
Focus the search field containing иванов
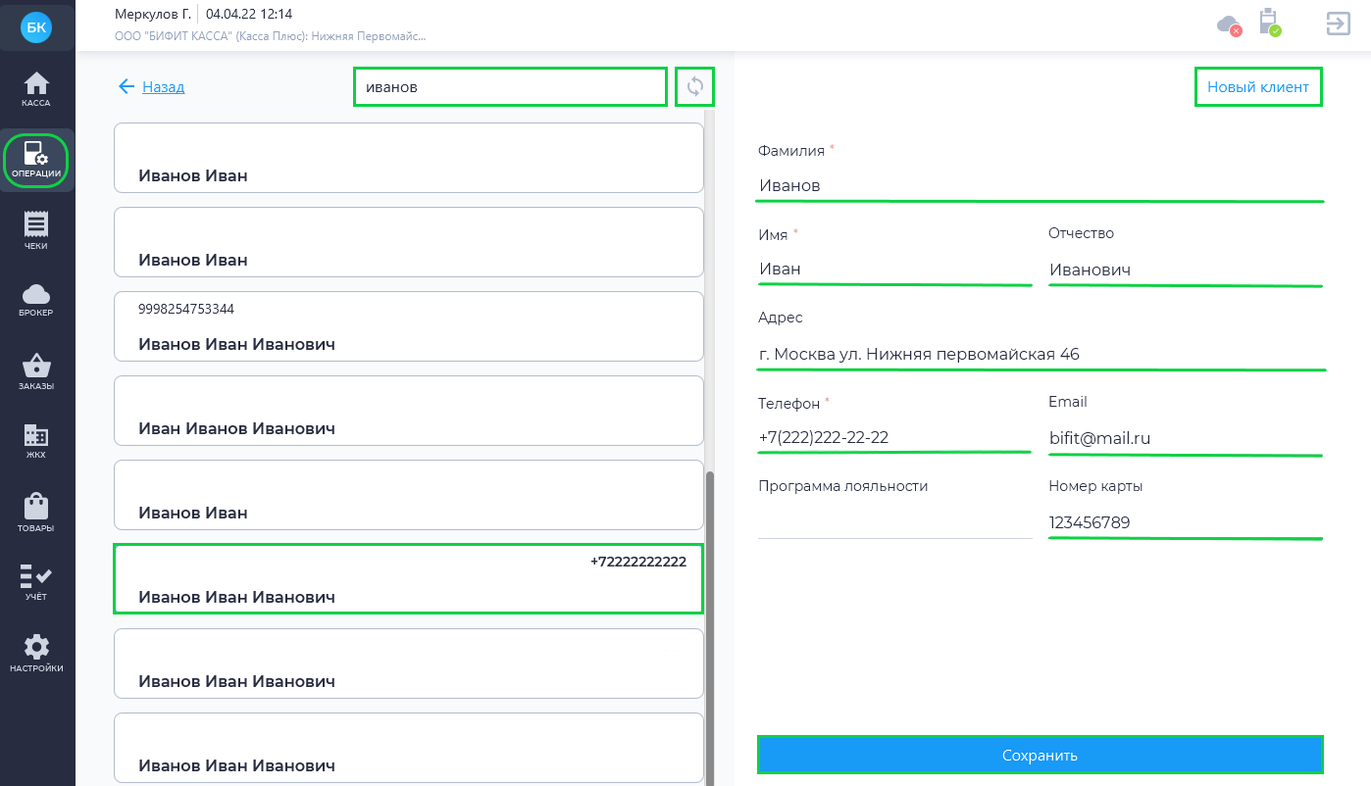[x=510, y=86]
